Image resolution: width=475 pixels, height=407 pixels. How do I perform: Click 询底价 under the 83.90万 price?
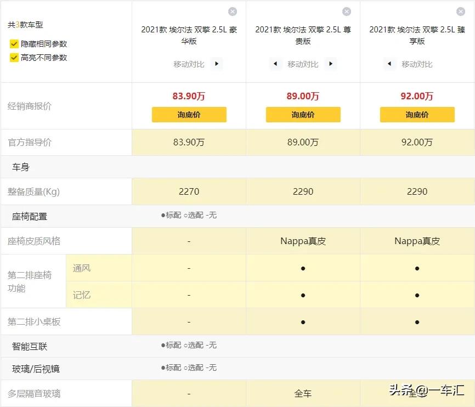189,115
